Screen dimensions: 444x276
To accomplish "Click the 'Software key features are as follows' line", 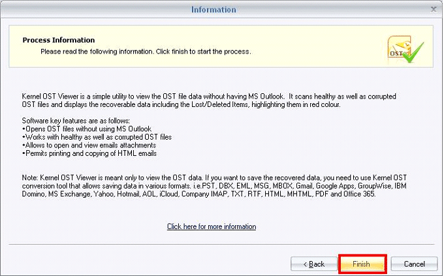I will coord(76,121).
